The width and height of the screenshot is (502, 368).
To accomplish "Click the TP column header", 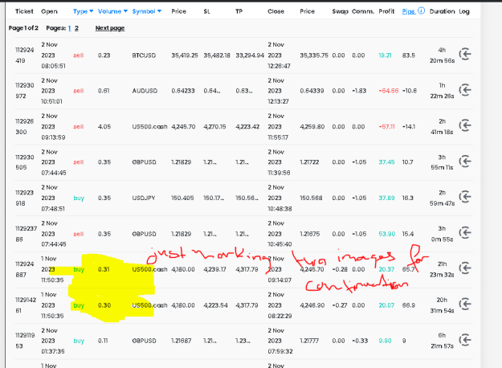I will pos(239,11).
